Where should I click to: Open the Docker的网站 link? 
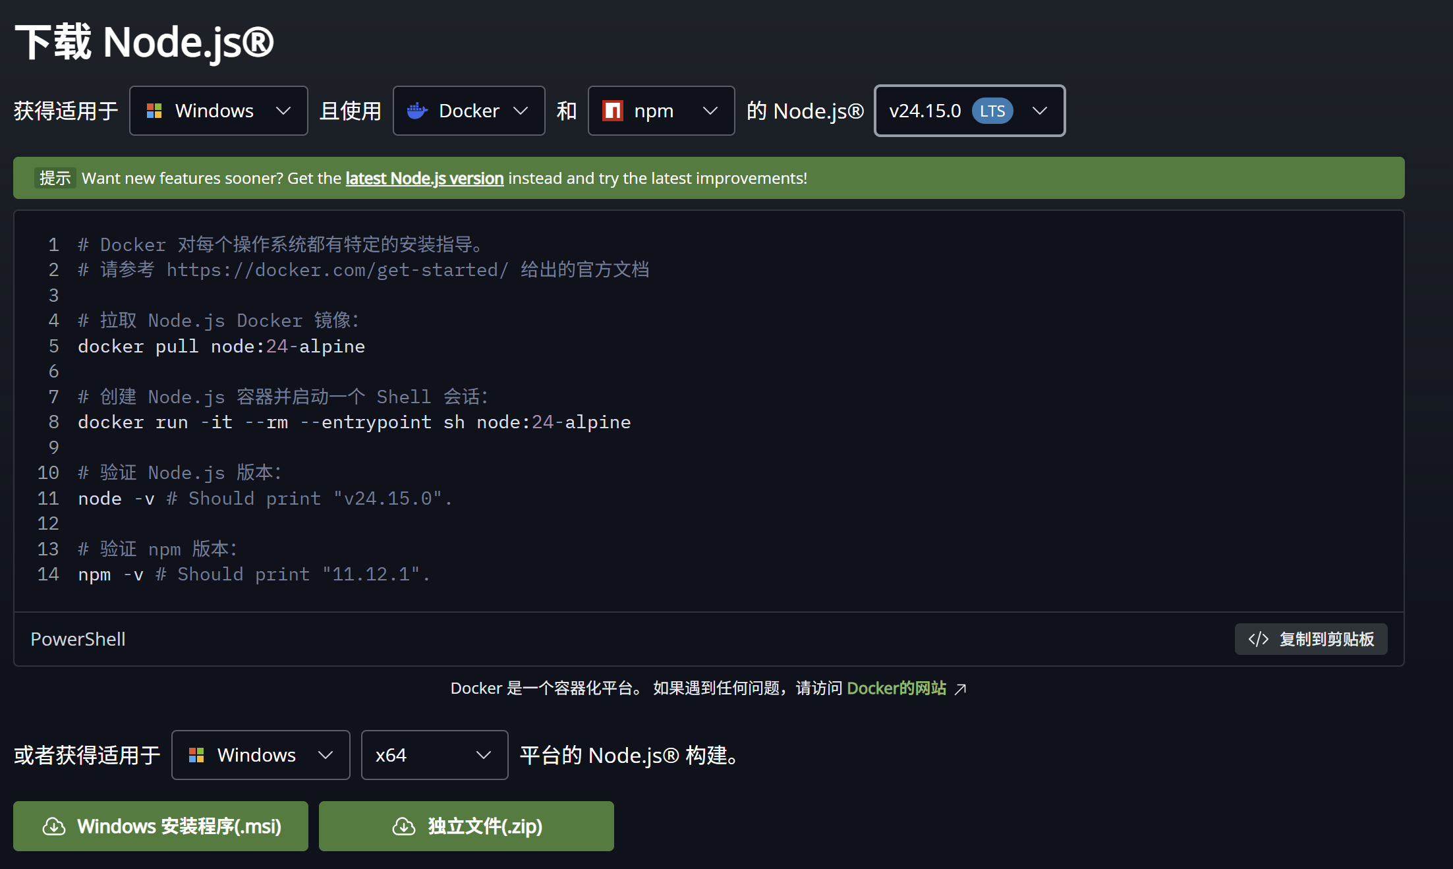pos(896,688)
